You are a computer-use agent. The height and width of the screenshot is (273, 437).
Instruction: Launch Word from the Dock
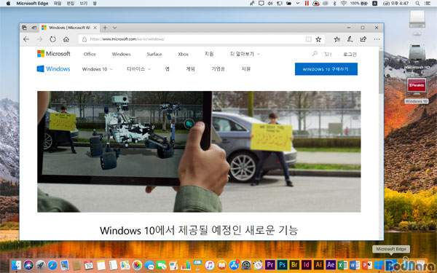click(x=355, y=265)
